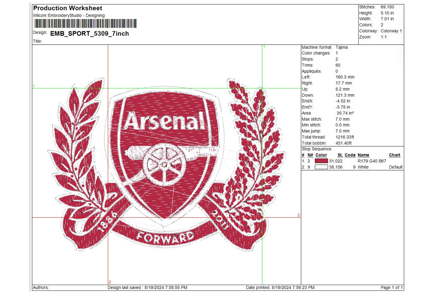Click the Area value 35.74 in²
The width and height of the screenshot is (439, 292).
(x=345, y=113)
